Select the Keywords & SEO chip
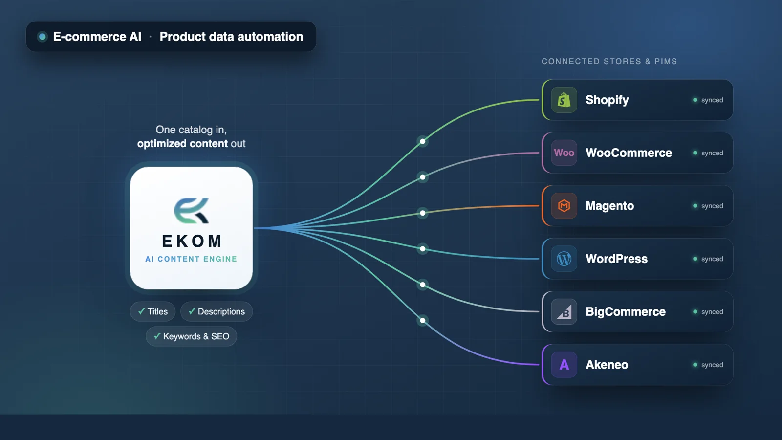The image size is (782, 440). click(191, 336)
